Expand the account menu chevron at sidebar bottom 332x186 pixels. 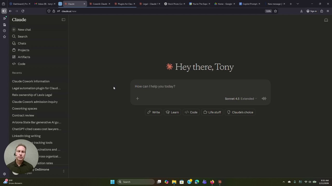tap(64, 171)
